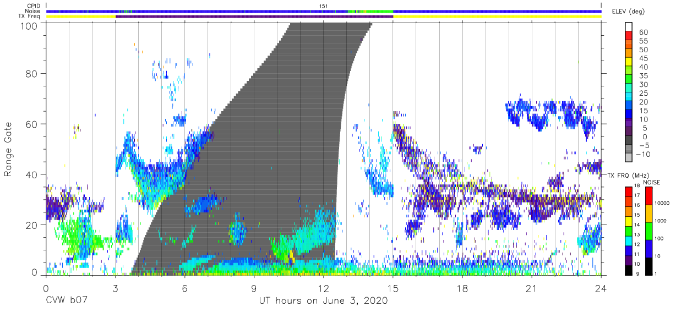
Task: Click the Range Gate axis tick label '60'
Action: [32, 124]
